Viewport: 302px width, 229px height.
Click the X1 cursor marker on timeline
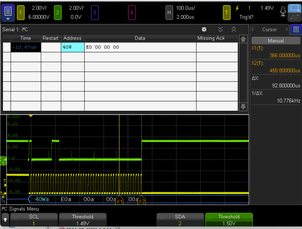pyautogui.click(x=119, y=201)
